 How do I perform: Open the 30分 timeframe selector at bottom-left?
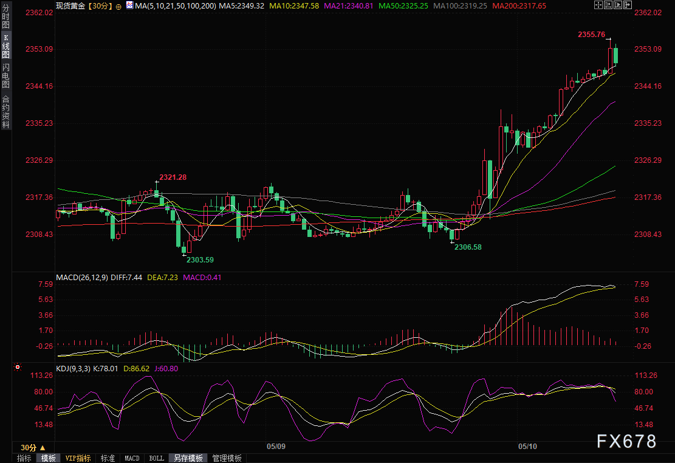point(33,447)
